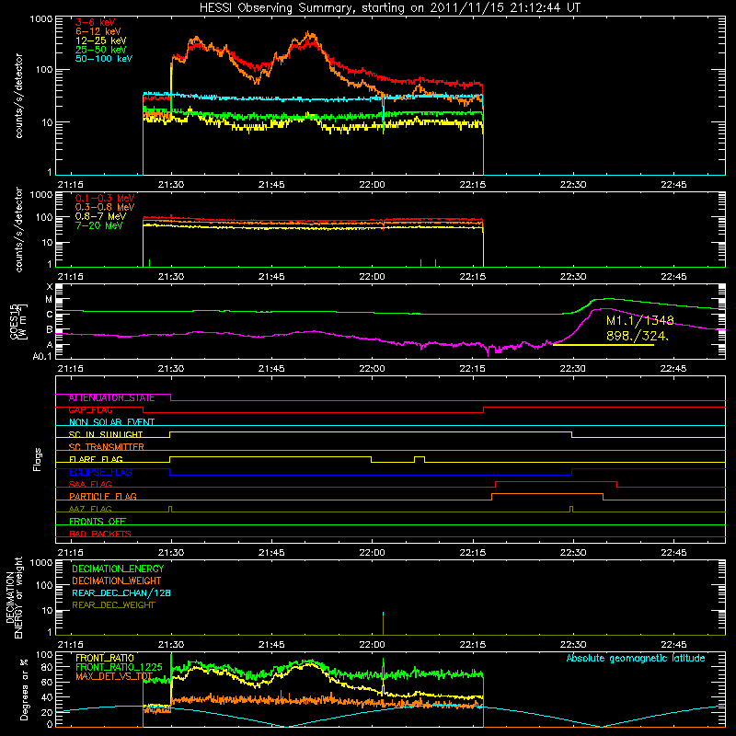Screen dimensions: 736x736
Task: Pick the 12-25 keV legend label
Action: tap(101, 40)
